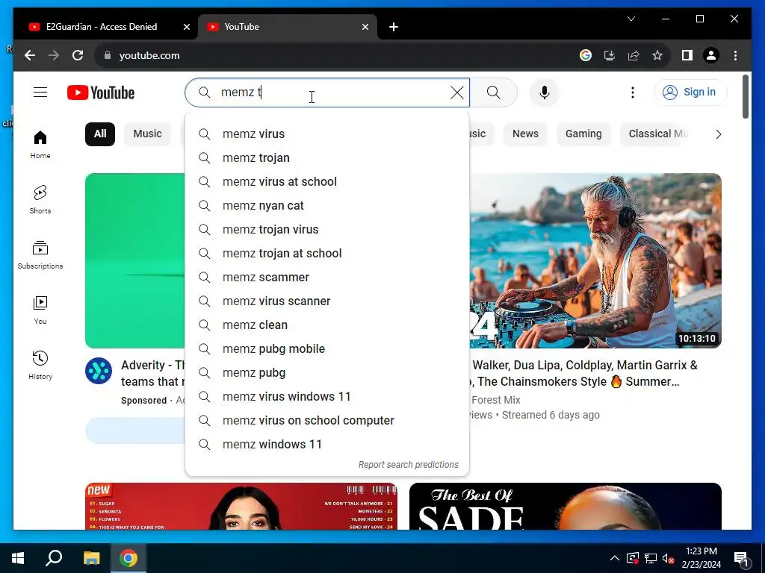Image resolution: width=765 pixels, height=573 pixels.
Task: Share this page via the share icon
Action: click(x=634, y=55)
